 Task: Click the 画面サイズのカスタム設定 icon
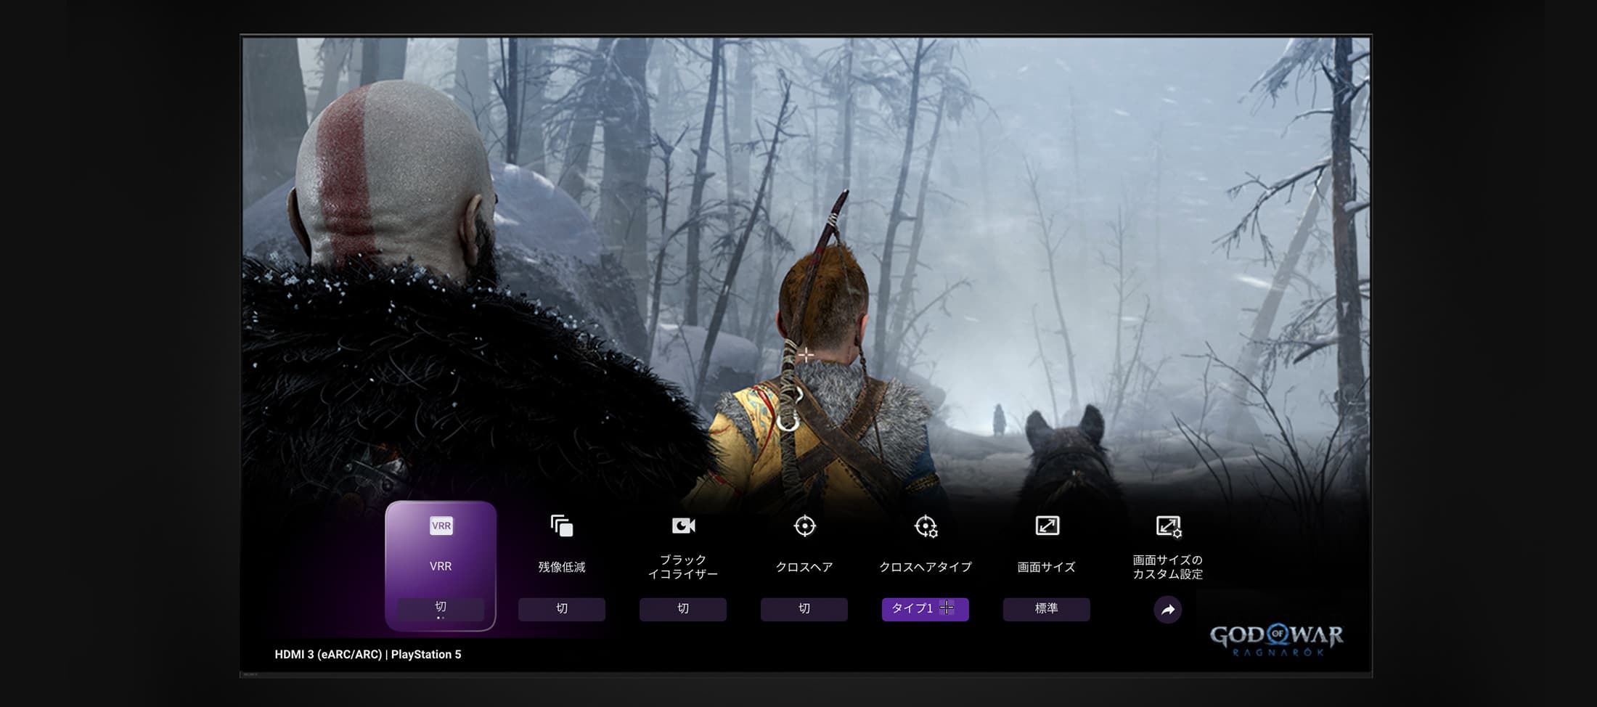click(x=1167, y=526)
